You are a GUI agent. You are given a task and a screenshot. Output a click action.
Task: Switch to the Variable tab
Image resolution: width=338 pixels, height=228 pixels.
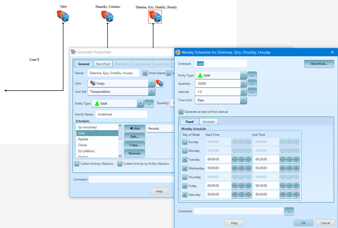(x=208, y=122)
